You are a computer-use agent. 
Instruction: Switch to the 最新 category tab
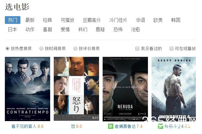point(30,20)
